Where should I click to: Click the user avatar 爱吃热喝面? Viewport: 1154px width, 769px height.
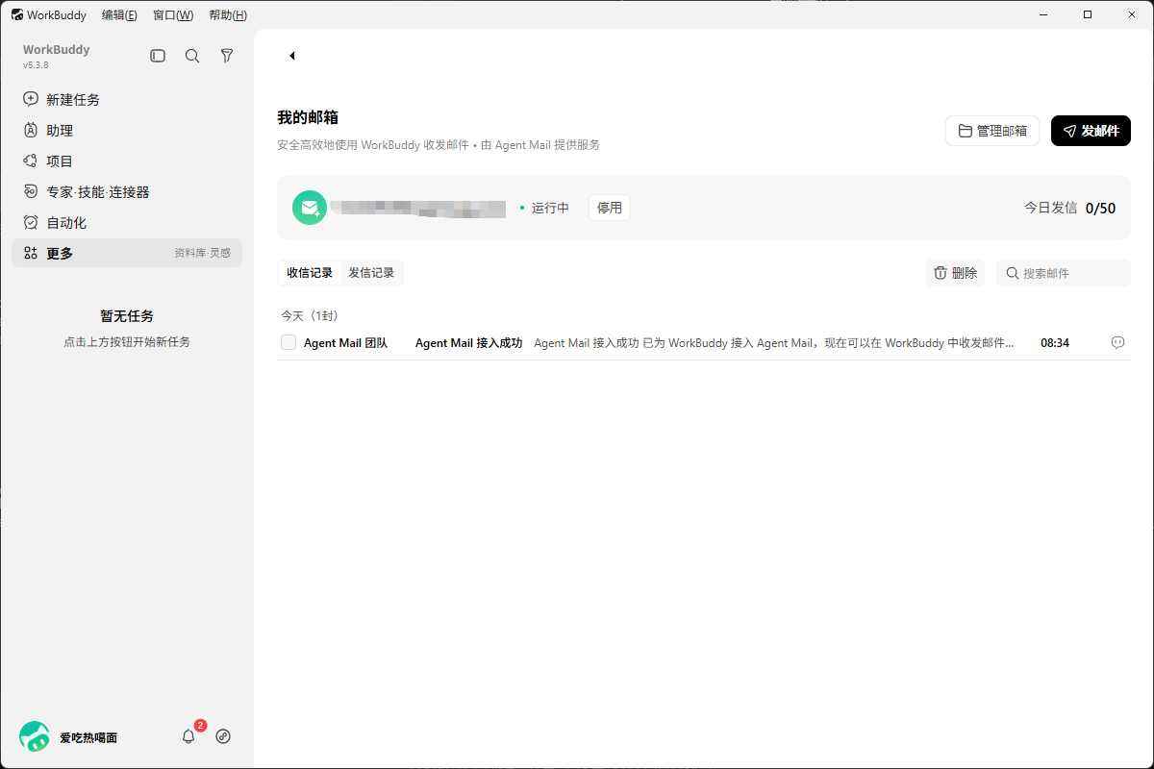[35, 736]
